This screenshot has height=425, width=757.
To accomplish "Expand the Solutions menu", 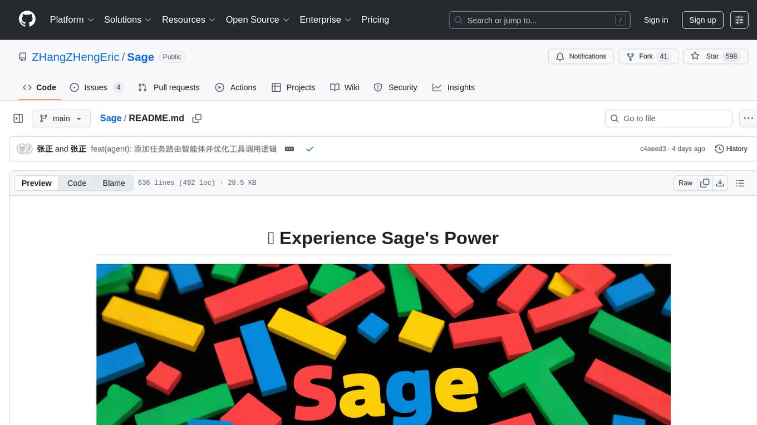I will pyautogui.click(x=127, y=19).
